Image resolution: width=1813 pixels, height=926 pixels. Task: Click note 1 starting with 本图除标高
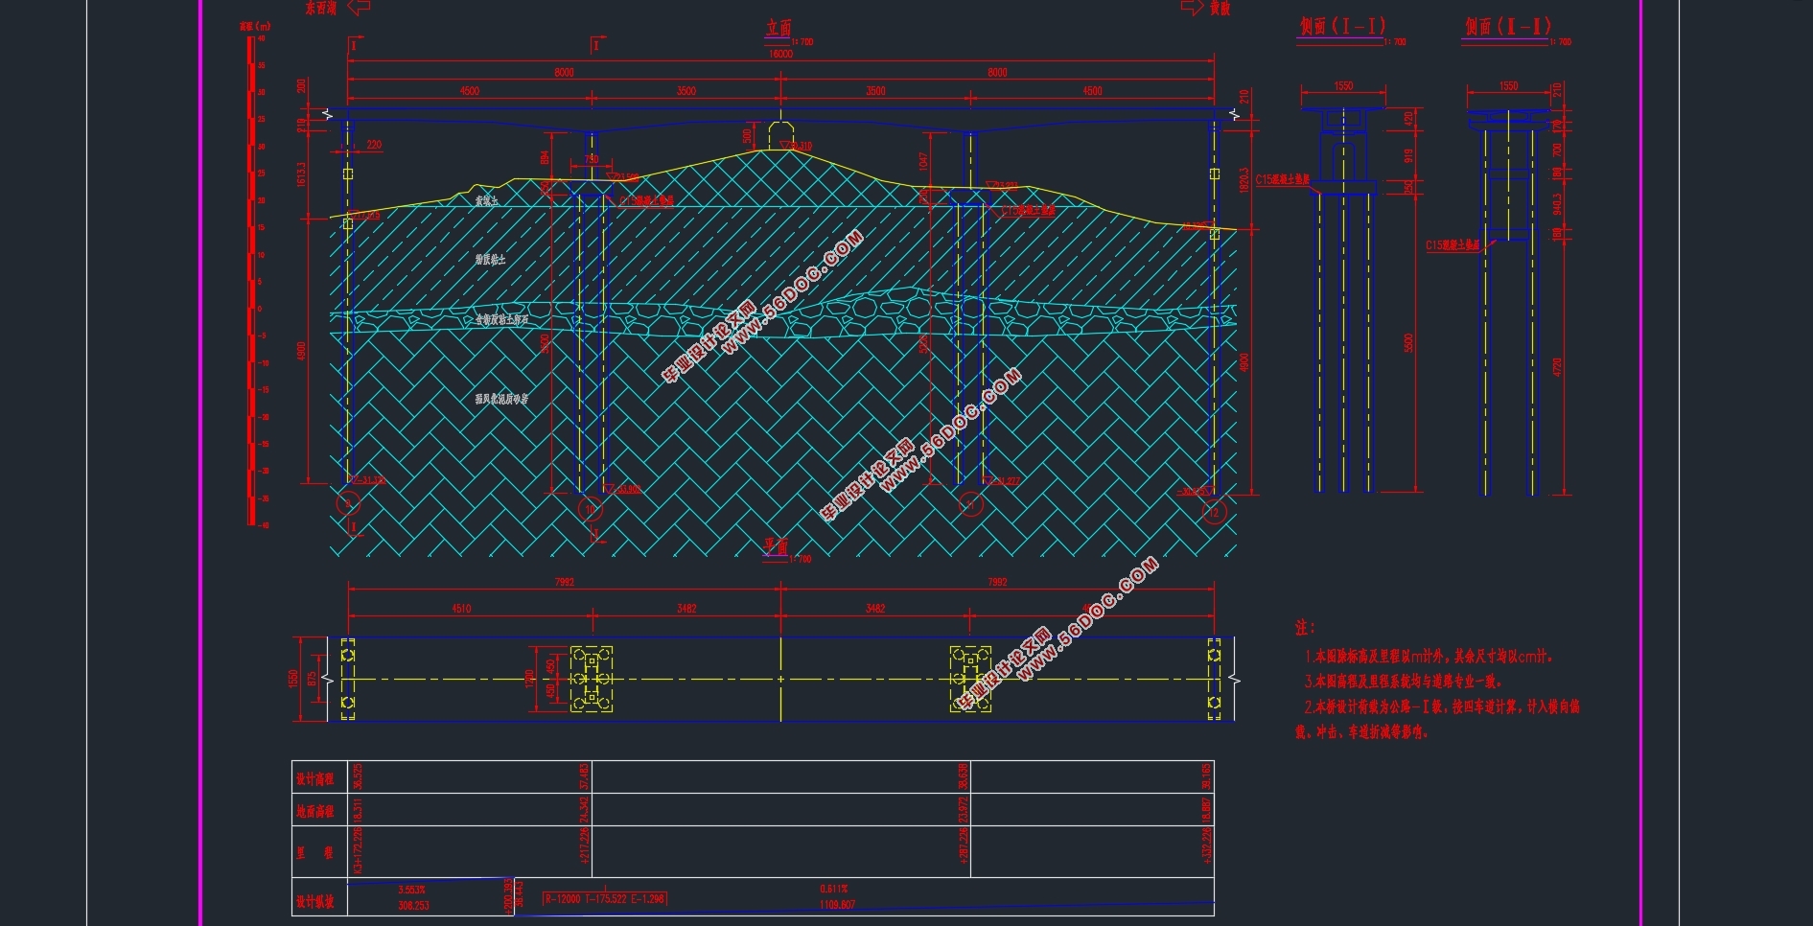coord(1429,657)
